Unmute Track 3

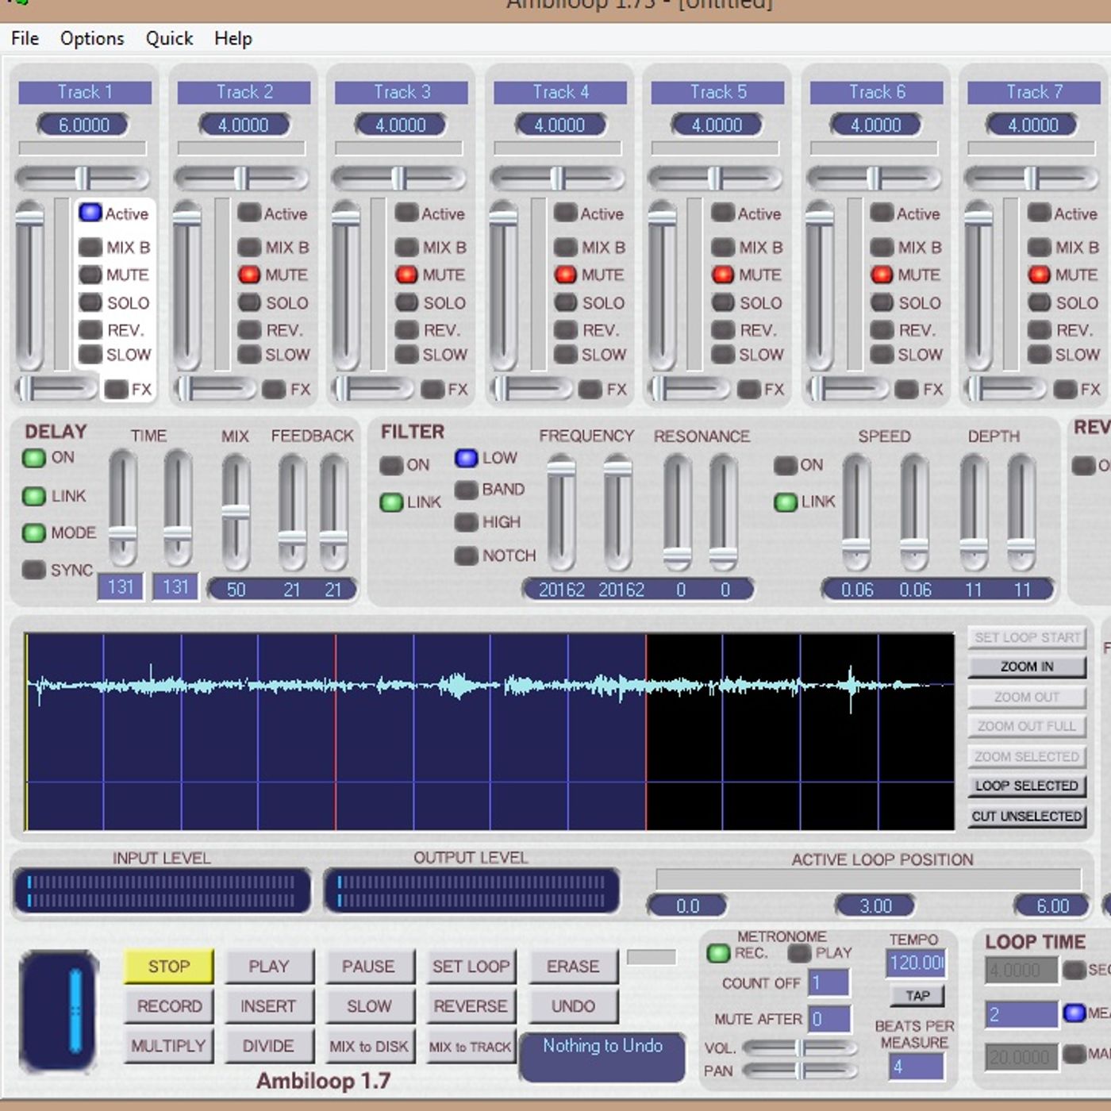(406, 275)
